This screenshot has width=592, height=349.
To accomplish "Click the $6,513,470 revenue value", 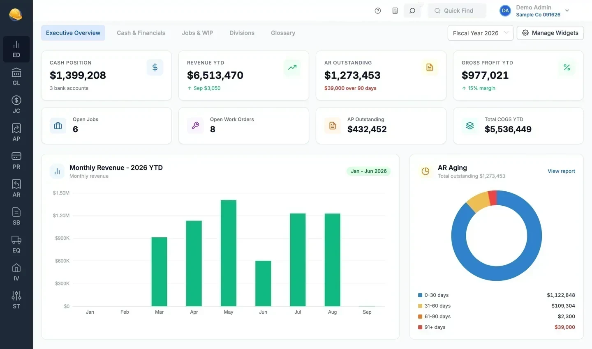I will (215, 75).
